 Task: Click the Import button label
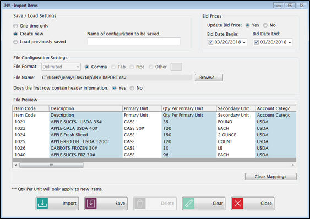pos(69,204)
